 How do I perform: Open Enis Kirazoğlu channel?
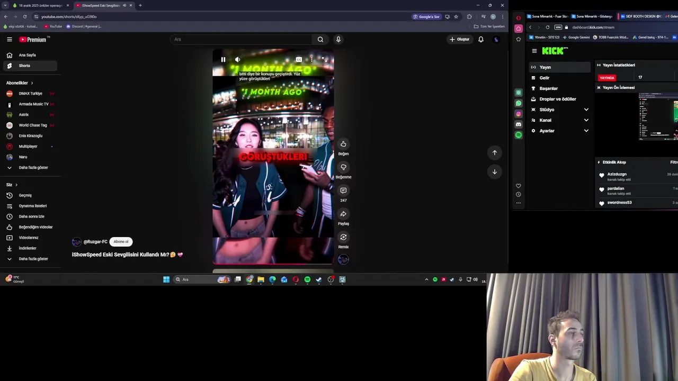pyautogui.click(x=30, y=136)
